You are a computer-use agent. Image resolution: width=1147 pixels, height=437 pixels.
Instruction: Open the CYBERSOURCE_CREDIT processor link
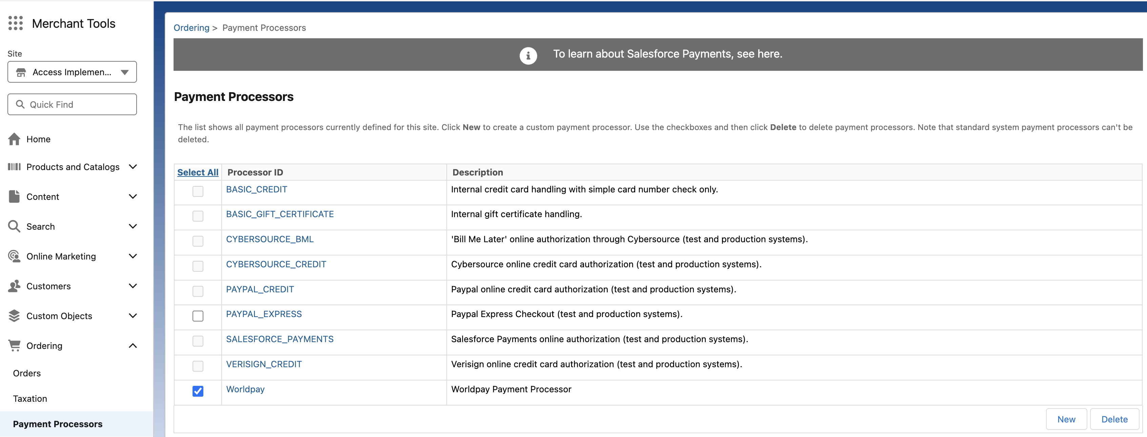coord(276,264)
